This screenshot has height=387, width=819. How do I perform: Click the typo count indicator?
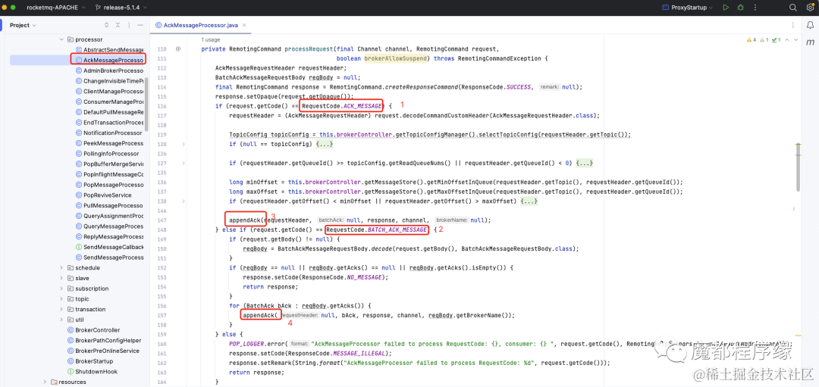point(777,39)
